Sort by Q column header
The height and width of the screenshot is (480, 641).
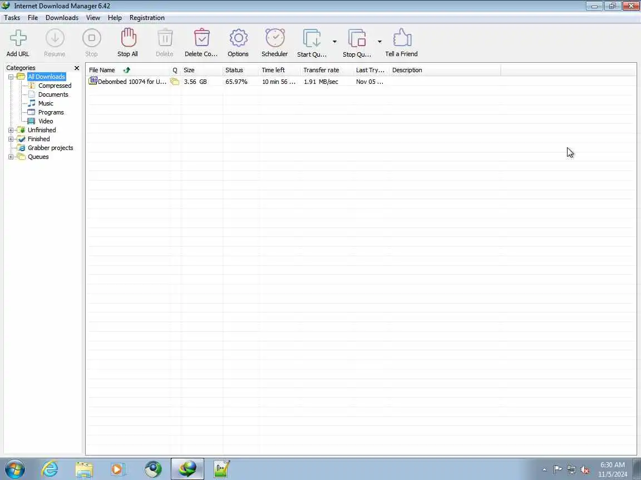point(175,70)
